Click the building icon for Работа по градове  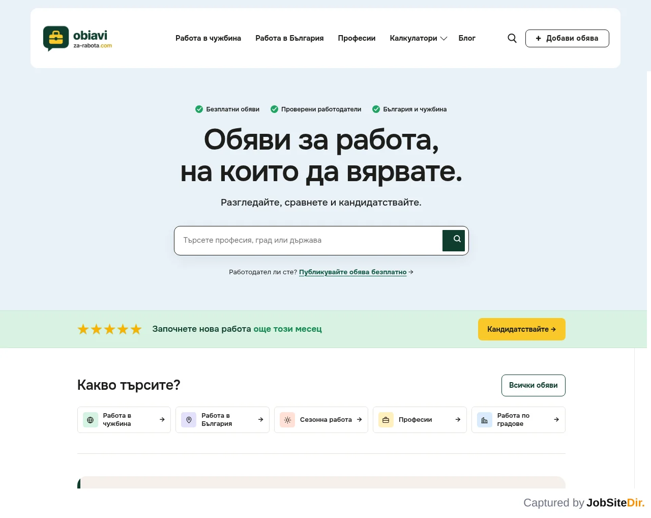485,420
